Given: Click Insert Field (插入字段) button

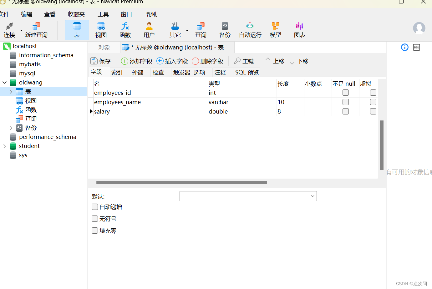Looking at the screenshot, I should point(172,61).
